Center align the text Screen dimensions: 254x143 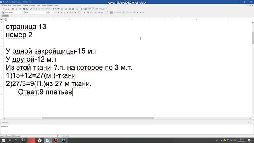pyautogui.click(x=114, y=12)
